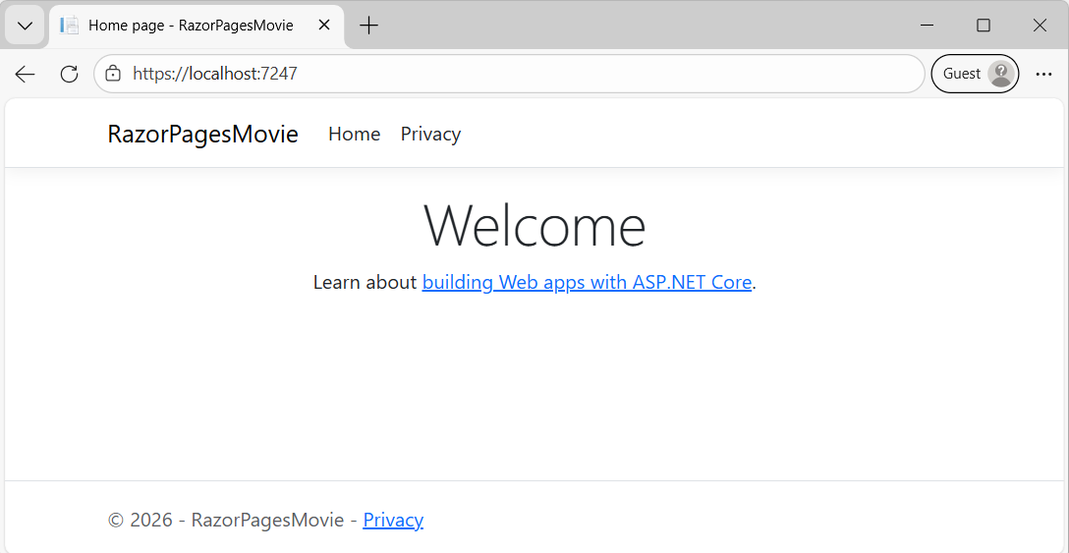This screenshot has width=1069, height=553.
Task: Close the browser window
Action: [1040, 26]
